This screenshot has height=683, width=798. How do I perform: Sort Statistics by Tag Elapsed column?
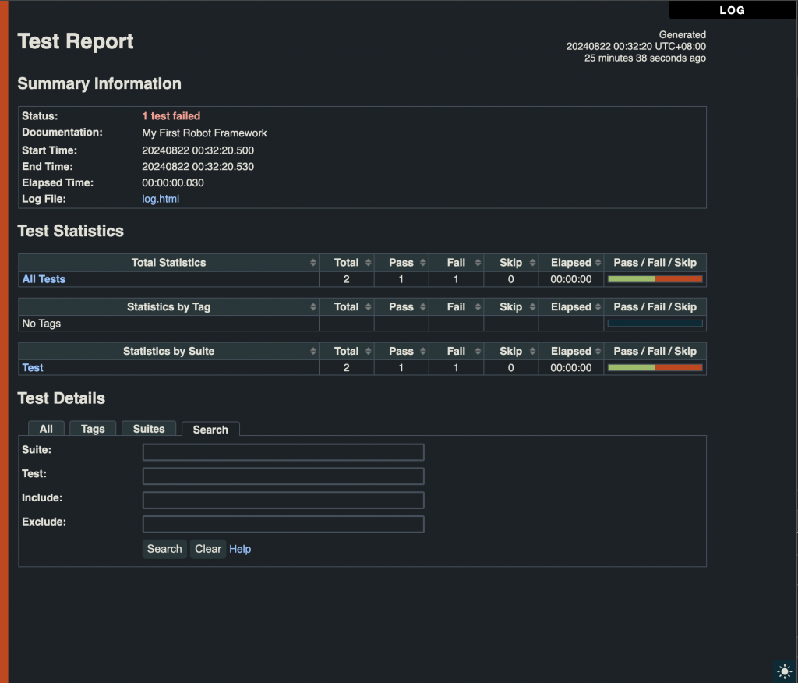pyautogui.click(x=571, y=306)
